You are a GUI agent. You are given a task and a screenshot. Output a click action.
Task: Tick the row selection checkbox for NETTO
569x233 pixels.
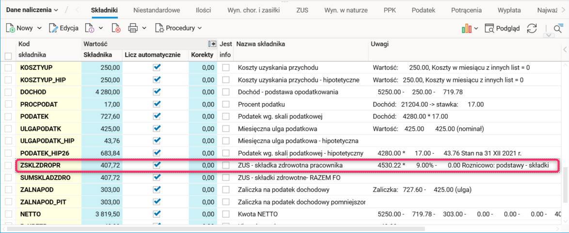pyautogui.click(x=8, y=214)
